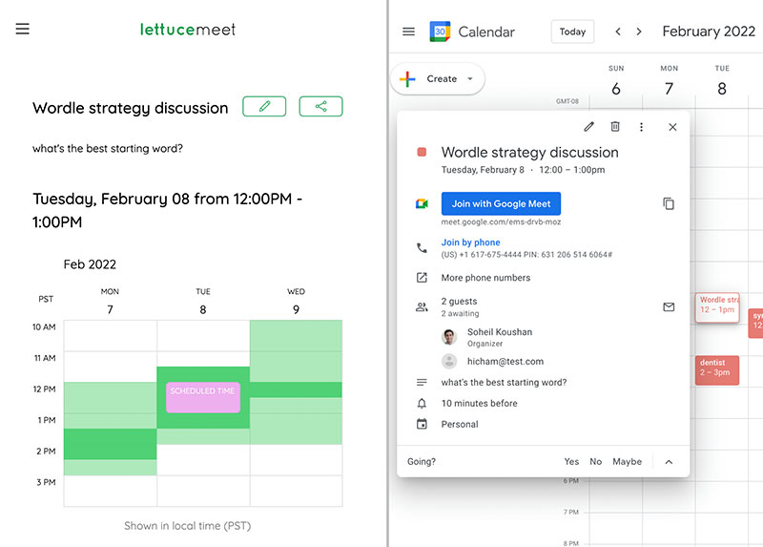The image size is (763, 547).
Task: Open Google Calendar main menu
Action: coord(409,32)
